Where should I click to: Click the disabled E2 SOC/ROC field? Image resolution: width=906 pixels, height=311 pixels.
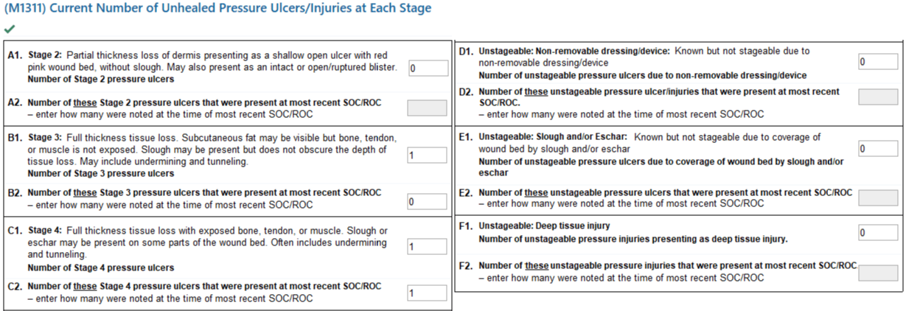click(x=878, y=197)
